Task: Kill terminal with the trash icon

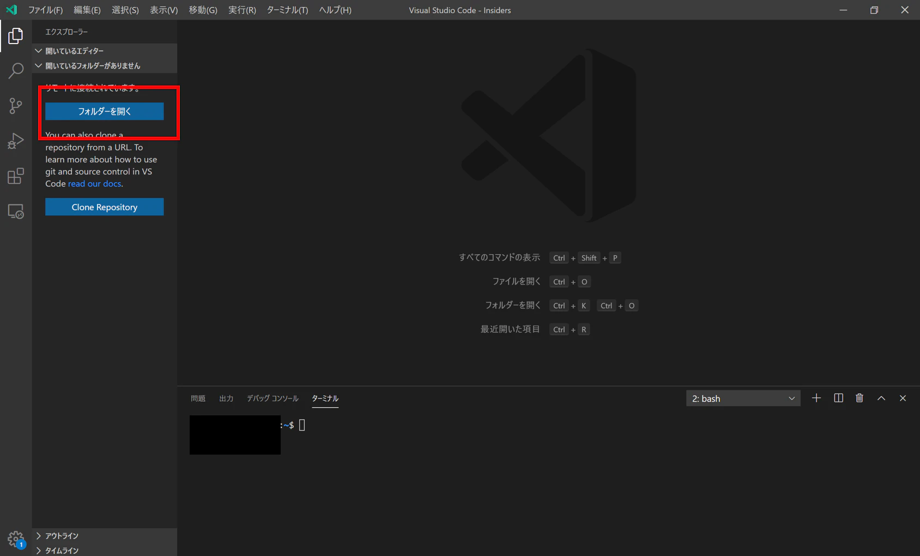Action: pos(860,398)
